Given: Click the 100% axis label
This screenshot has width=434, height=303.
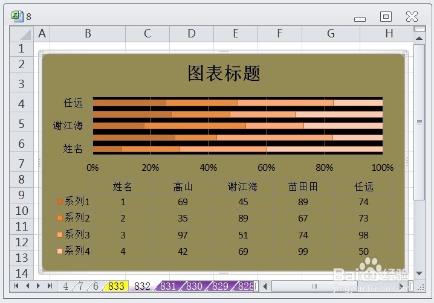Looking at the screenshot, I should coord(383,168).
